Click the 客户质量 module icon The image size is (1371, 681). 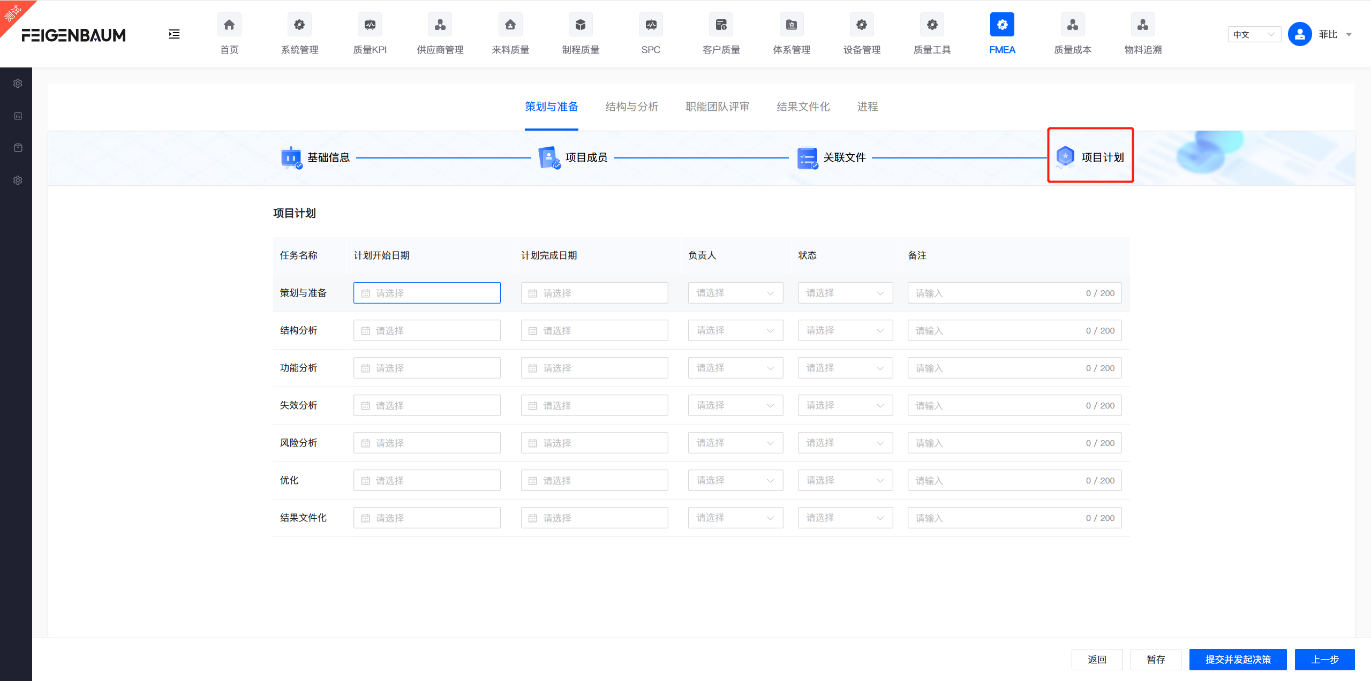tap(721, 24)
